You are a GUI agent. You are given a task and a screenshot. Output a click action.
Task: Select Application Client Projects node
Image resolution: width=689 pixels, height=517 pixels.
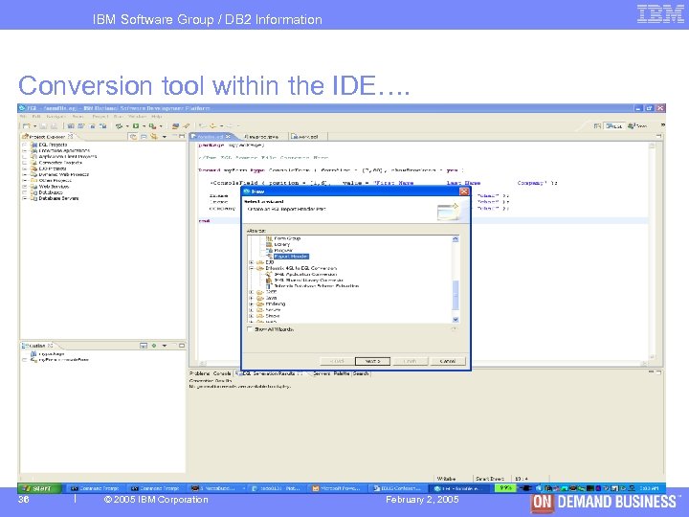click(68, 156)
